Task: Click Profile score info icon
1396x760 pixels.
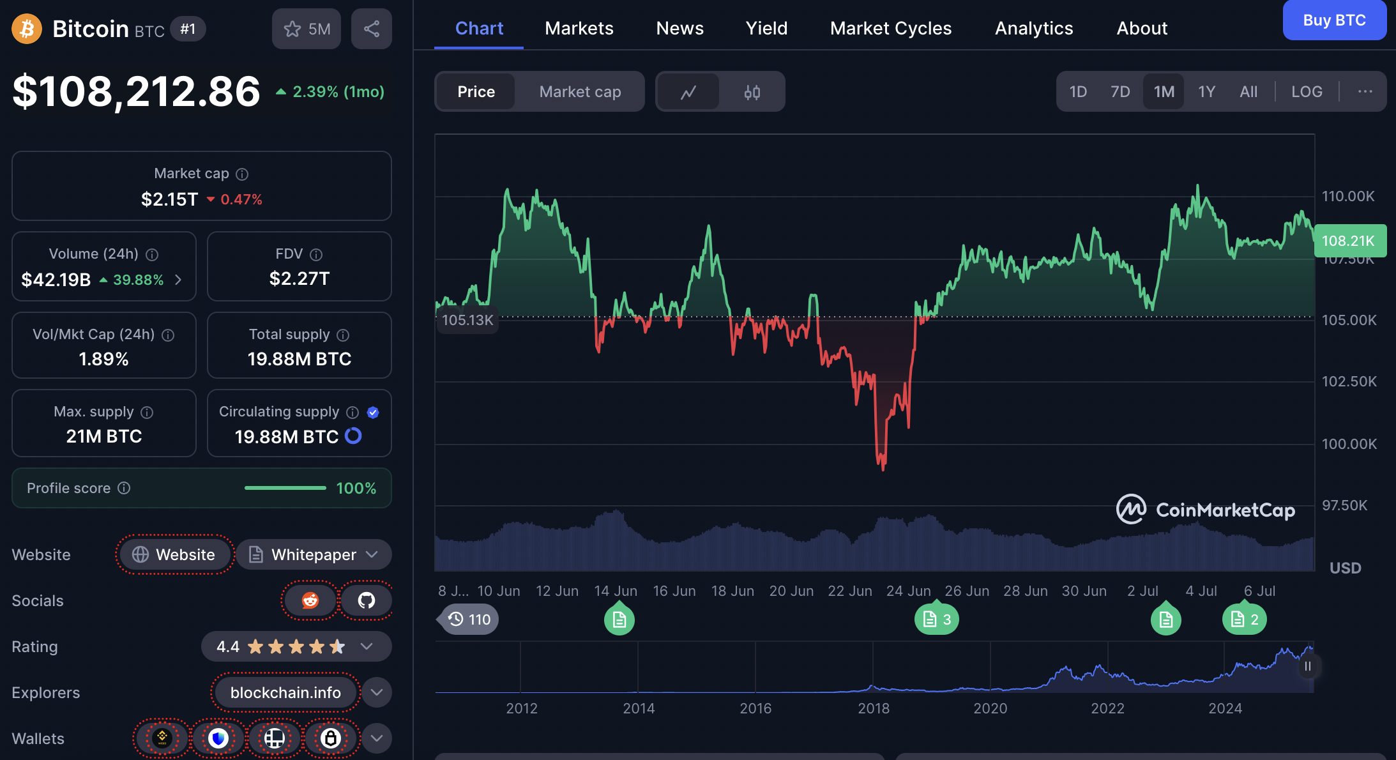Action: tap(124, 488)
